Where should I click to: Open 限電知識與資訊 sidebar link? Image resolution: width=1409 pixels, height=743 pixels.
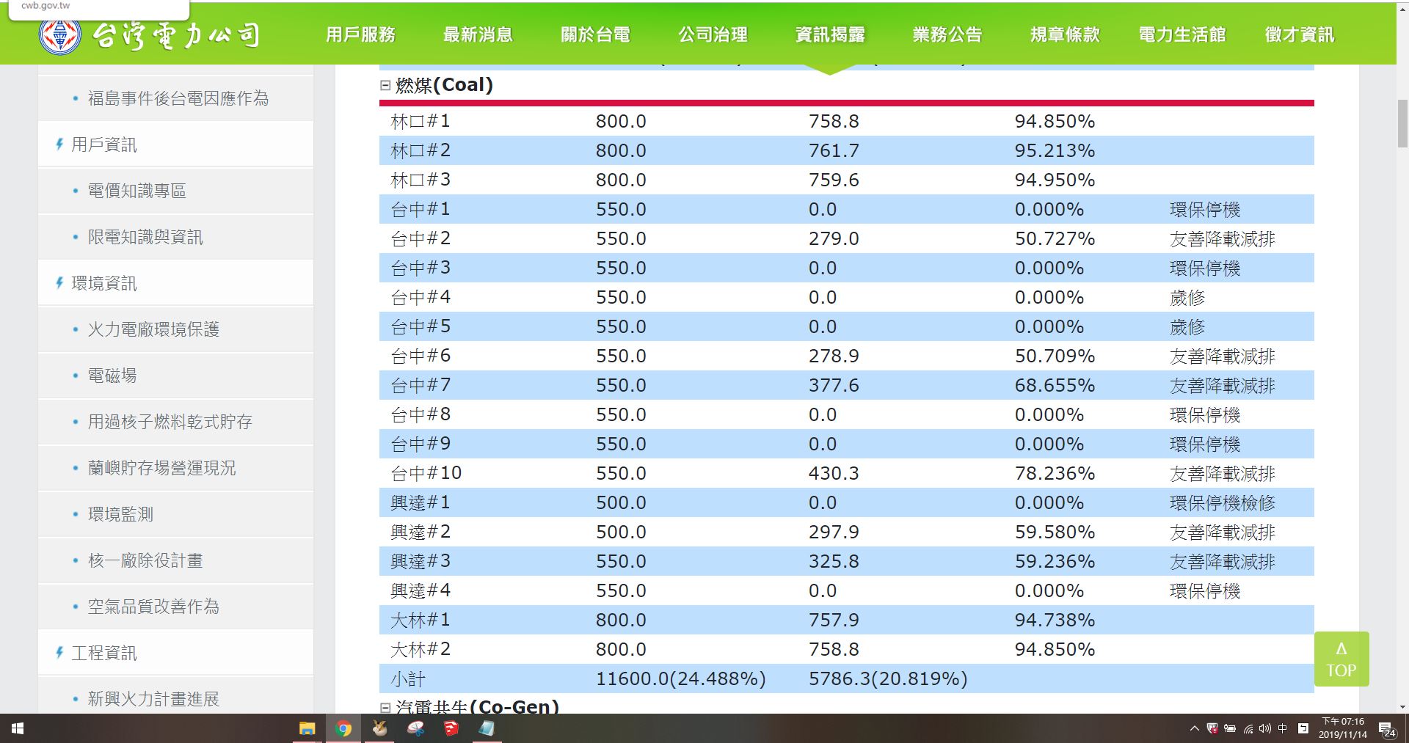pyautogui.click(x=145, y=237)
